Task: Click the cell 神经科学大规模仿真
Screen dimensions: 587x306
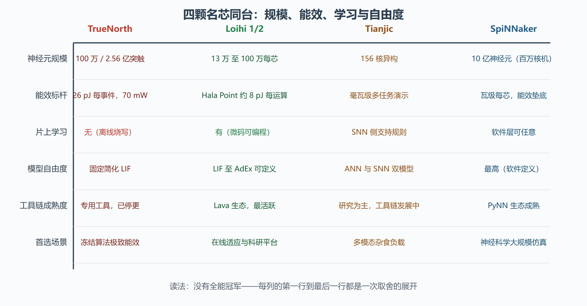Action: coord(514,242)
